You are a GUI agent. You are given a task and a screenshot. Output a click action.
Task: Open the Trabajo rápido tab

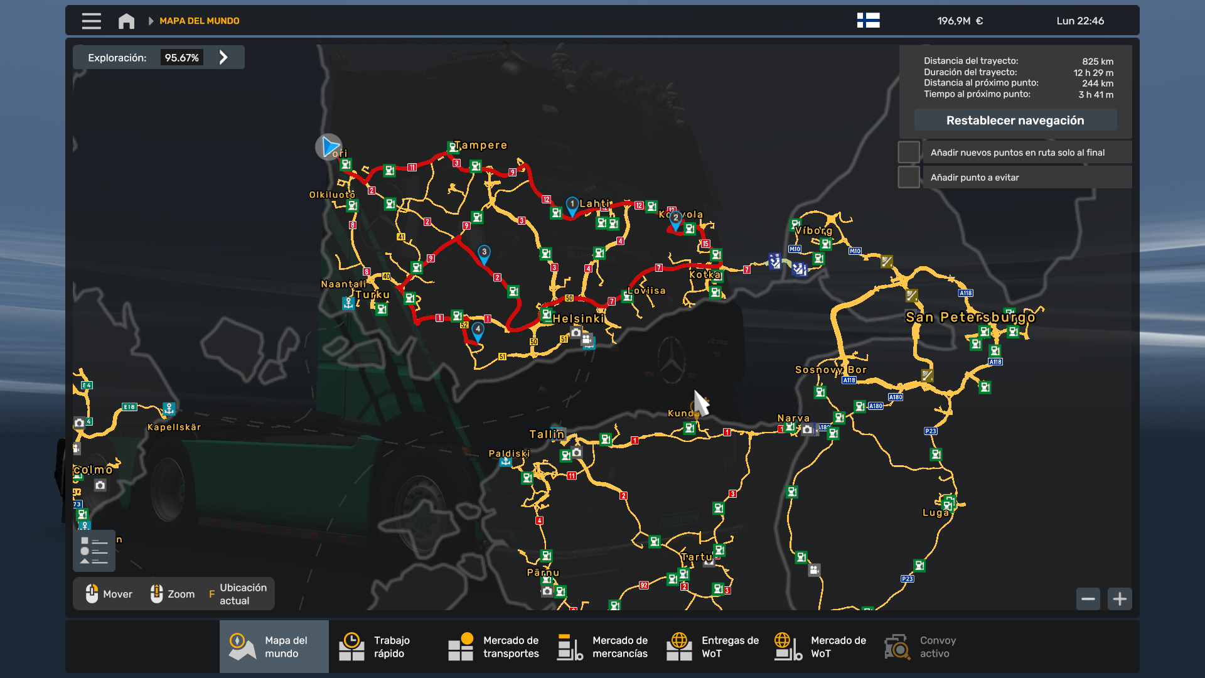(x=383, y=647)
